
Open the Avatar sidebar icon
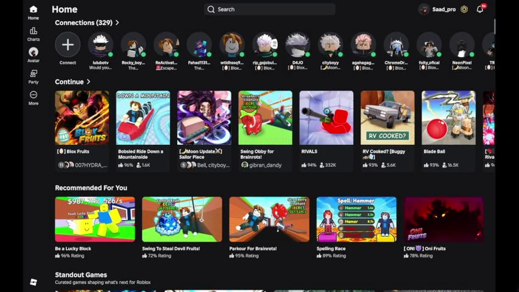pyautogui.click(x=33, y=52)
